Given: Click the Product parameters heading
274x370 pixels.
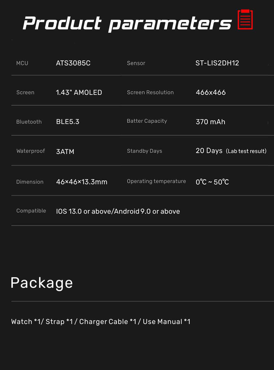Looking at the screenshot, I should [127, 23].
